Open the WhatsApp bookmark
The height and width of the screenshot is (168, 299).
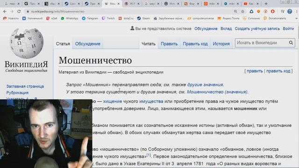click(x=70, y=18)
